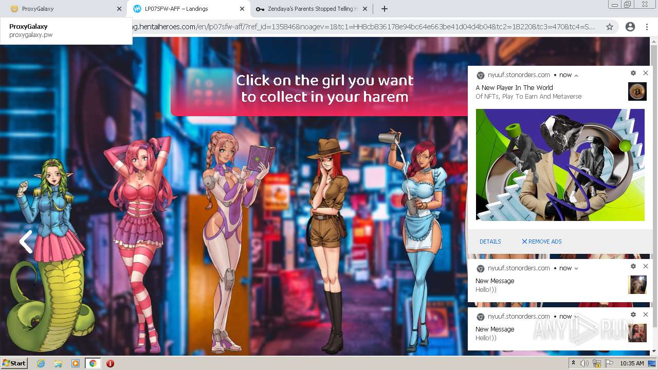Click the taskbar clock 10:35 AM

(x=632, y=363)
